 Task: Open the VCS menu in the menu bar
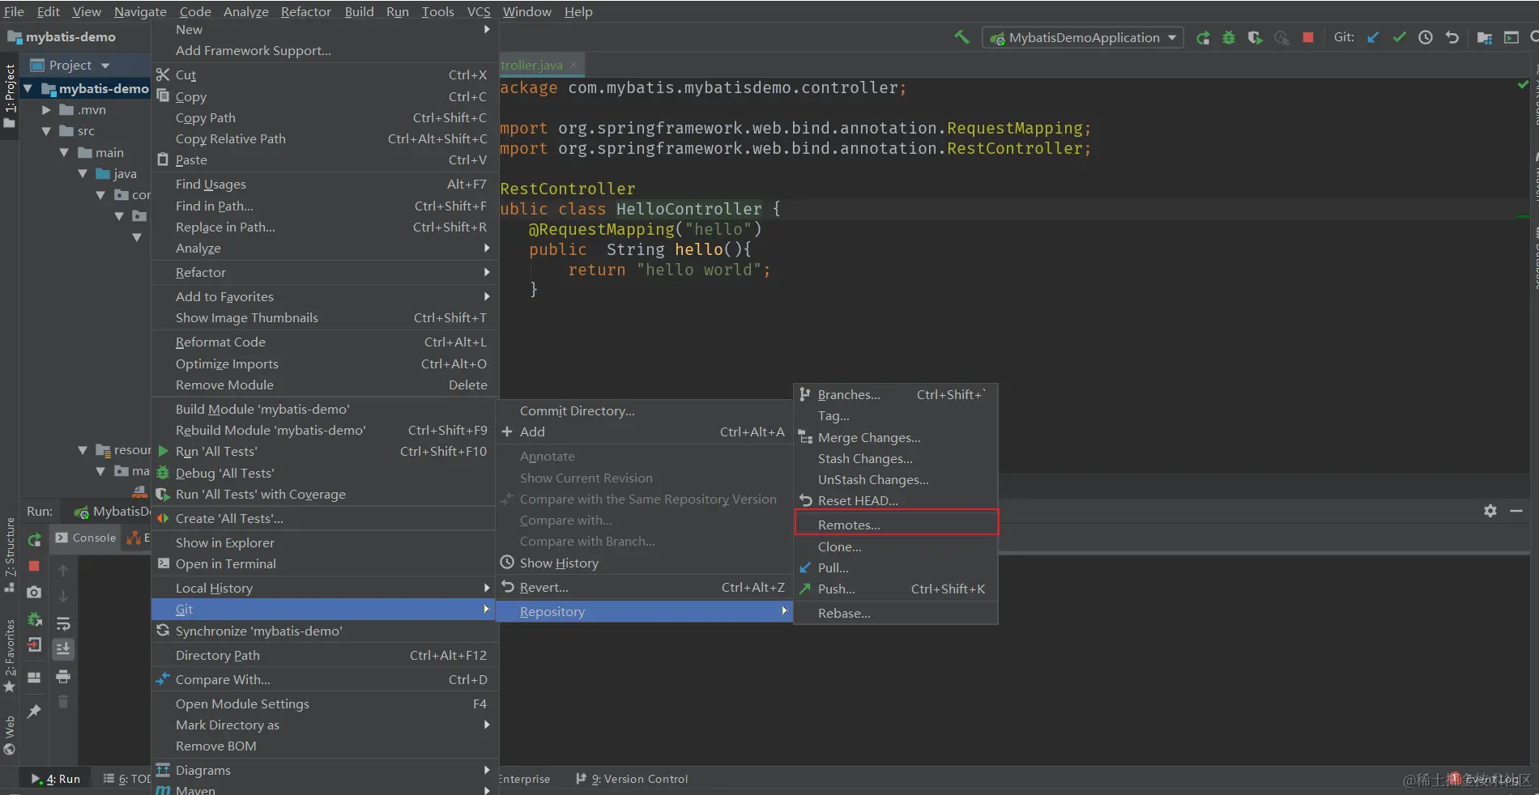[479, 11]
